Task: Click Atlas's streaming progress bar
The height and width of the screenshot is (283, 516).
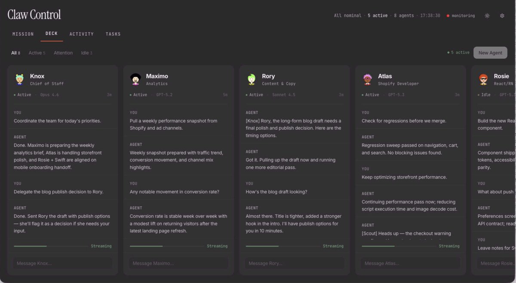Action: (x=399, y=246)
